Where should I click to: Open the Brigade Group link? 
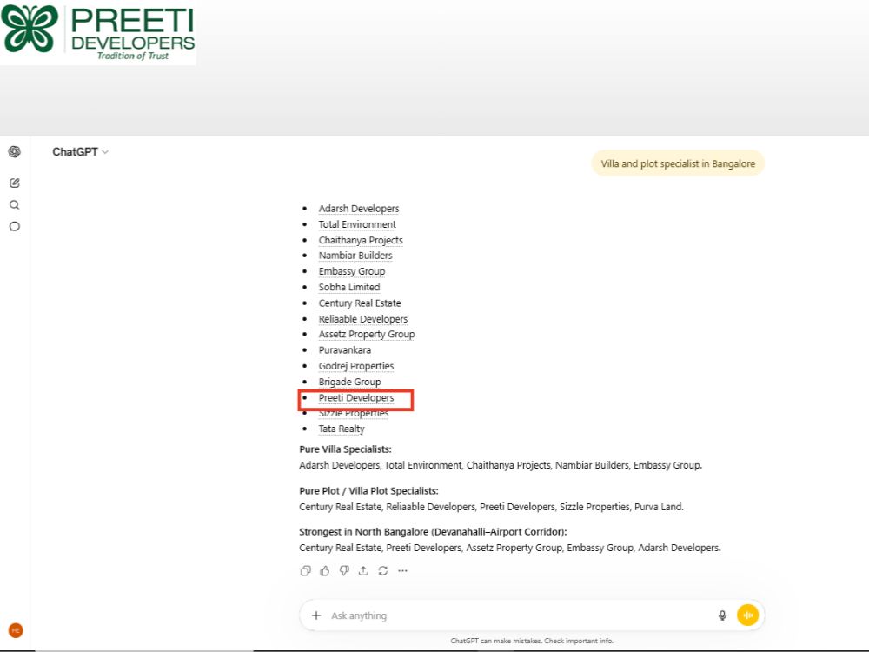[349, 382]
